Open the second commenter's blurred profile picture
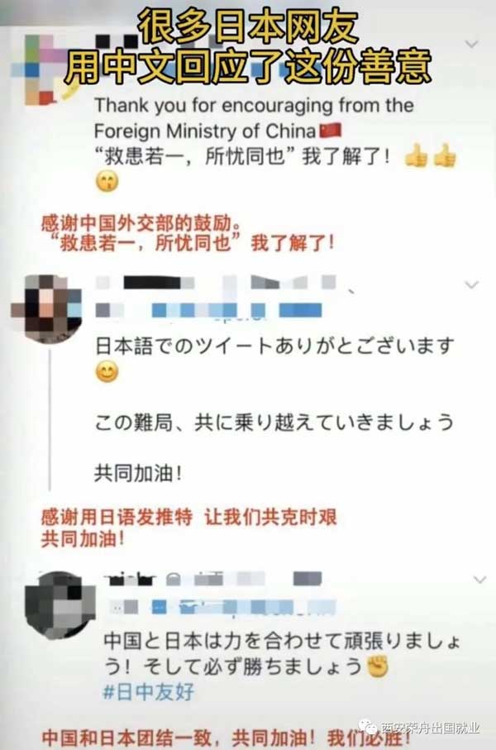Viewport: 496px width, 750px height. pyautogui.click(x=46, y=308)
